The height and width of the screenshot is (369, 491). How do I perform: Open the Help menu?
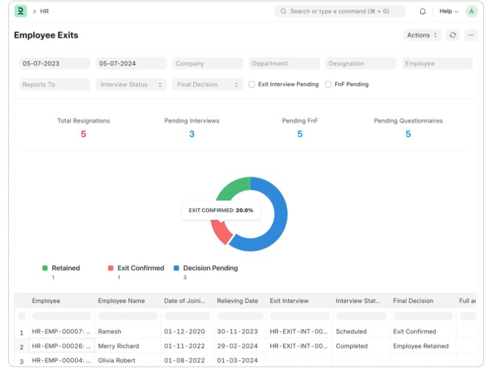point(448,11)
